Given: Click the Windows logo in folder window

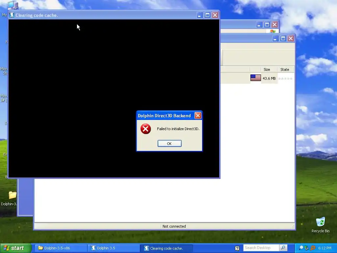Looking at the screenshot, I should (272, 31).
